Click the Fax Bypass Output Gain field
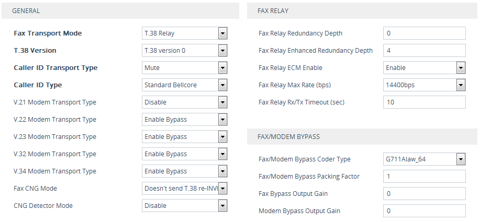Screen dimensions: 480x222 click(424, 194)
